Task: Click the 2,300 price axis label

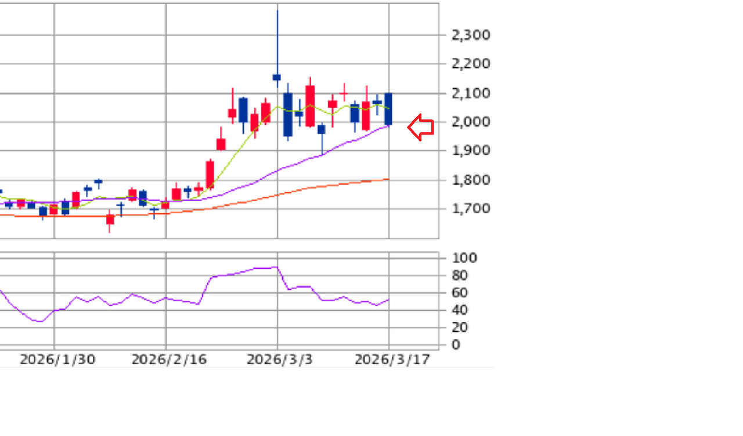Action: click(x=471, y=35)
